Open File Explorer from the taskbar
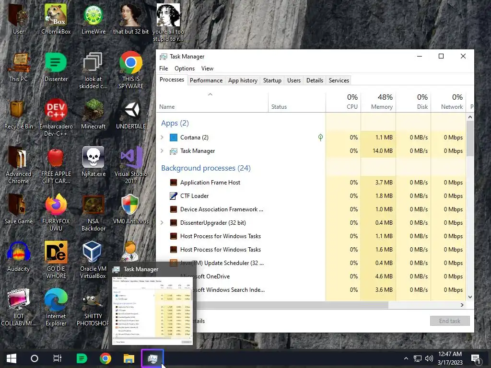 [129, 358]
